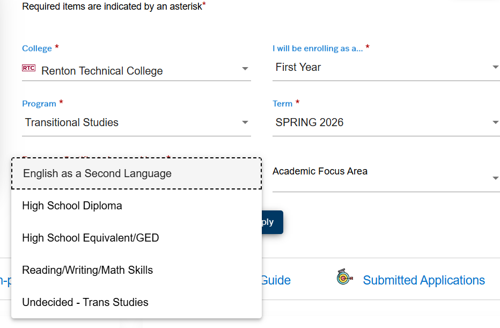The width and height of the screenshot is (500, 328).
Task: Select 'English as a Second Language' option
Action: [97, 173]
